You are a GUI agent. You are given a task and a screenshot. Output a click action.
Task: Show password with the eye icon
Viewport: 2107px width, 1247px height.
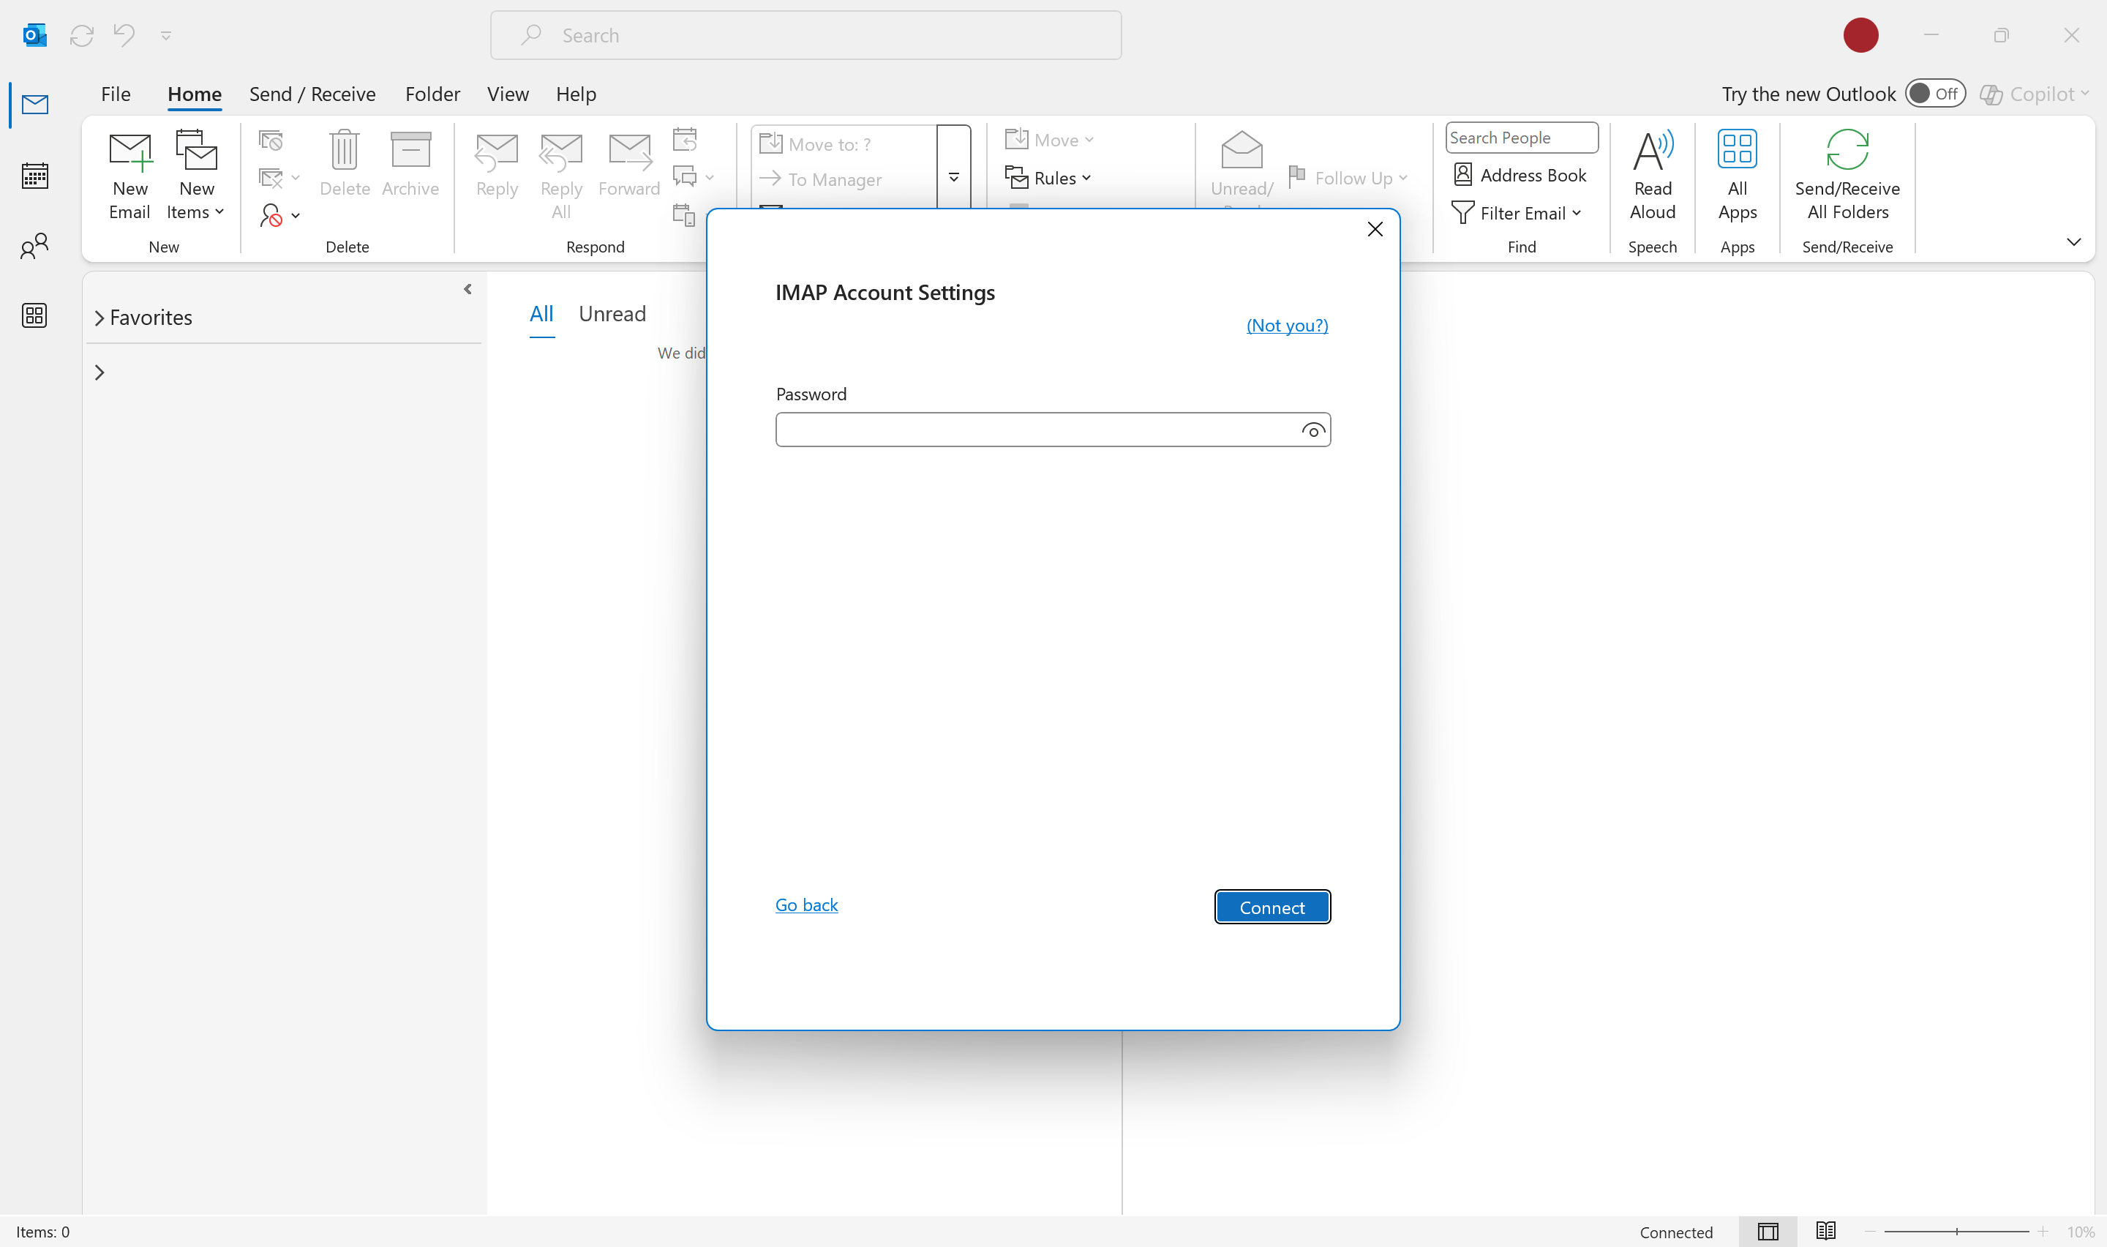pos(1313,430)
